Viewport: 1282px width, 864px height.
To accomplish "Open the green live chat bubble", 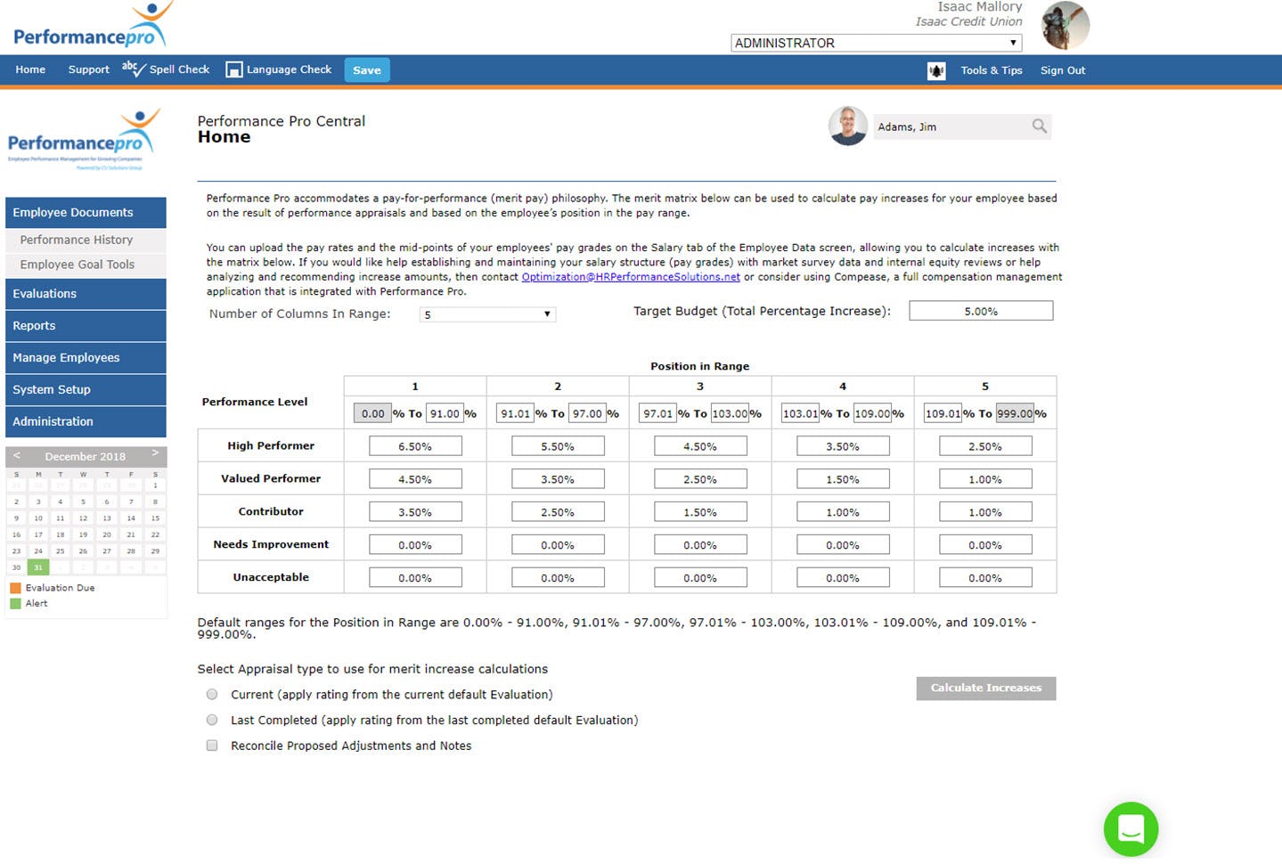I will point(1130,828).
